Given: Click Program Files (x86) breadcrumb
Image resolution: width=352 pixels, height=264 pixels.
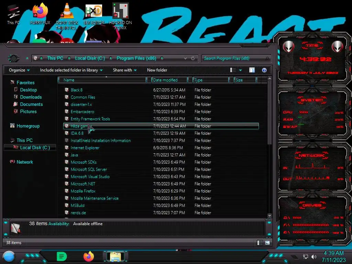Looking at the screenshot, I should click(136, 58).
